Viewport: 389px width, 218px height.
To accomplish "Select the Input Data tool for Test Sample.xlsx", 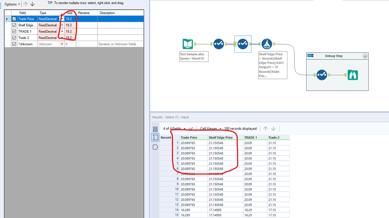I will [x=187, y=44].
